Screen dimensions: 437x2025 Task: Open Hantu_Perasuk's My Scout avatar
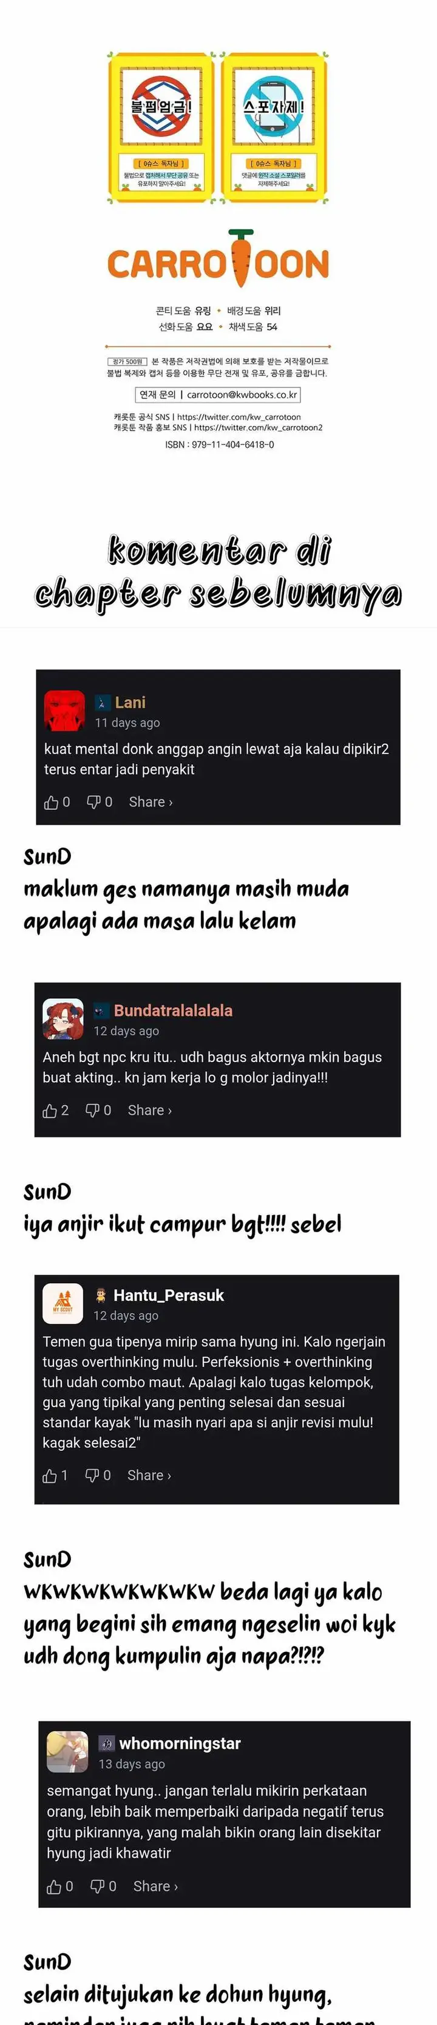(x=63, y=1303)
